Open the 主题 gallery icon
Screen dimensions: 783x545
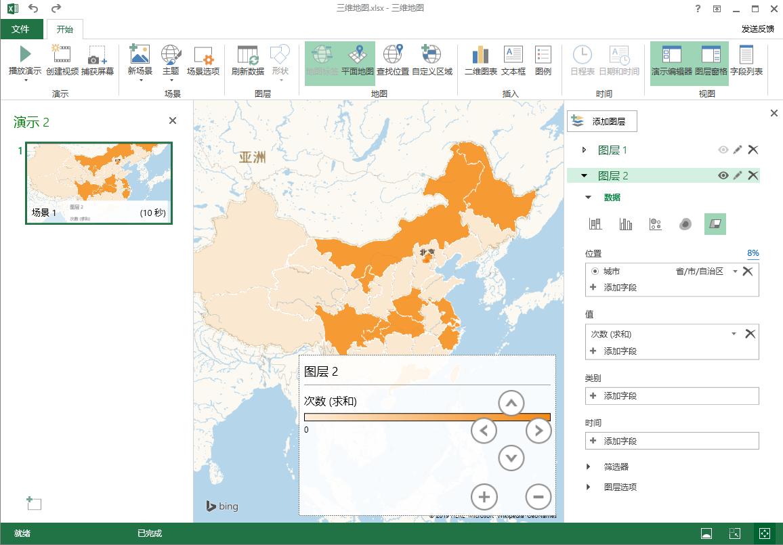click(x=171, y=61)
